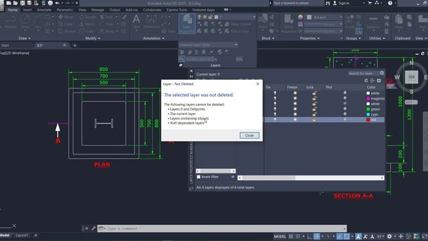Click the Layer Manager horizontal scrollbar

coord(311,178)
